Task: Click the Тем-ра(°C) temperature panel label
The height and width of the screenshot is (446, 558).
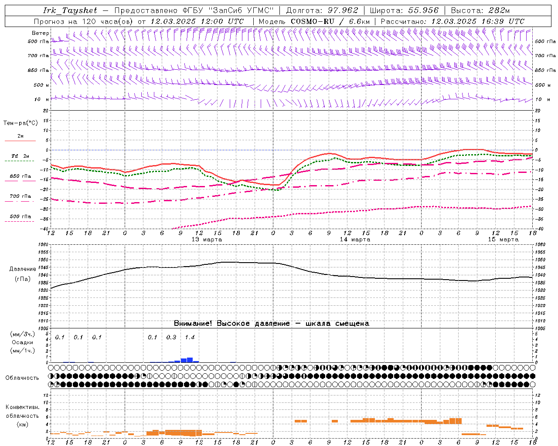Action: [20, 123]
